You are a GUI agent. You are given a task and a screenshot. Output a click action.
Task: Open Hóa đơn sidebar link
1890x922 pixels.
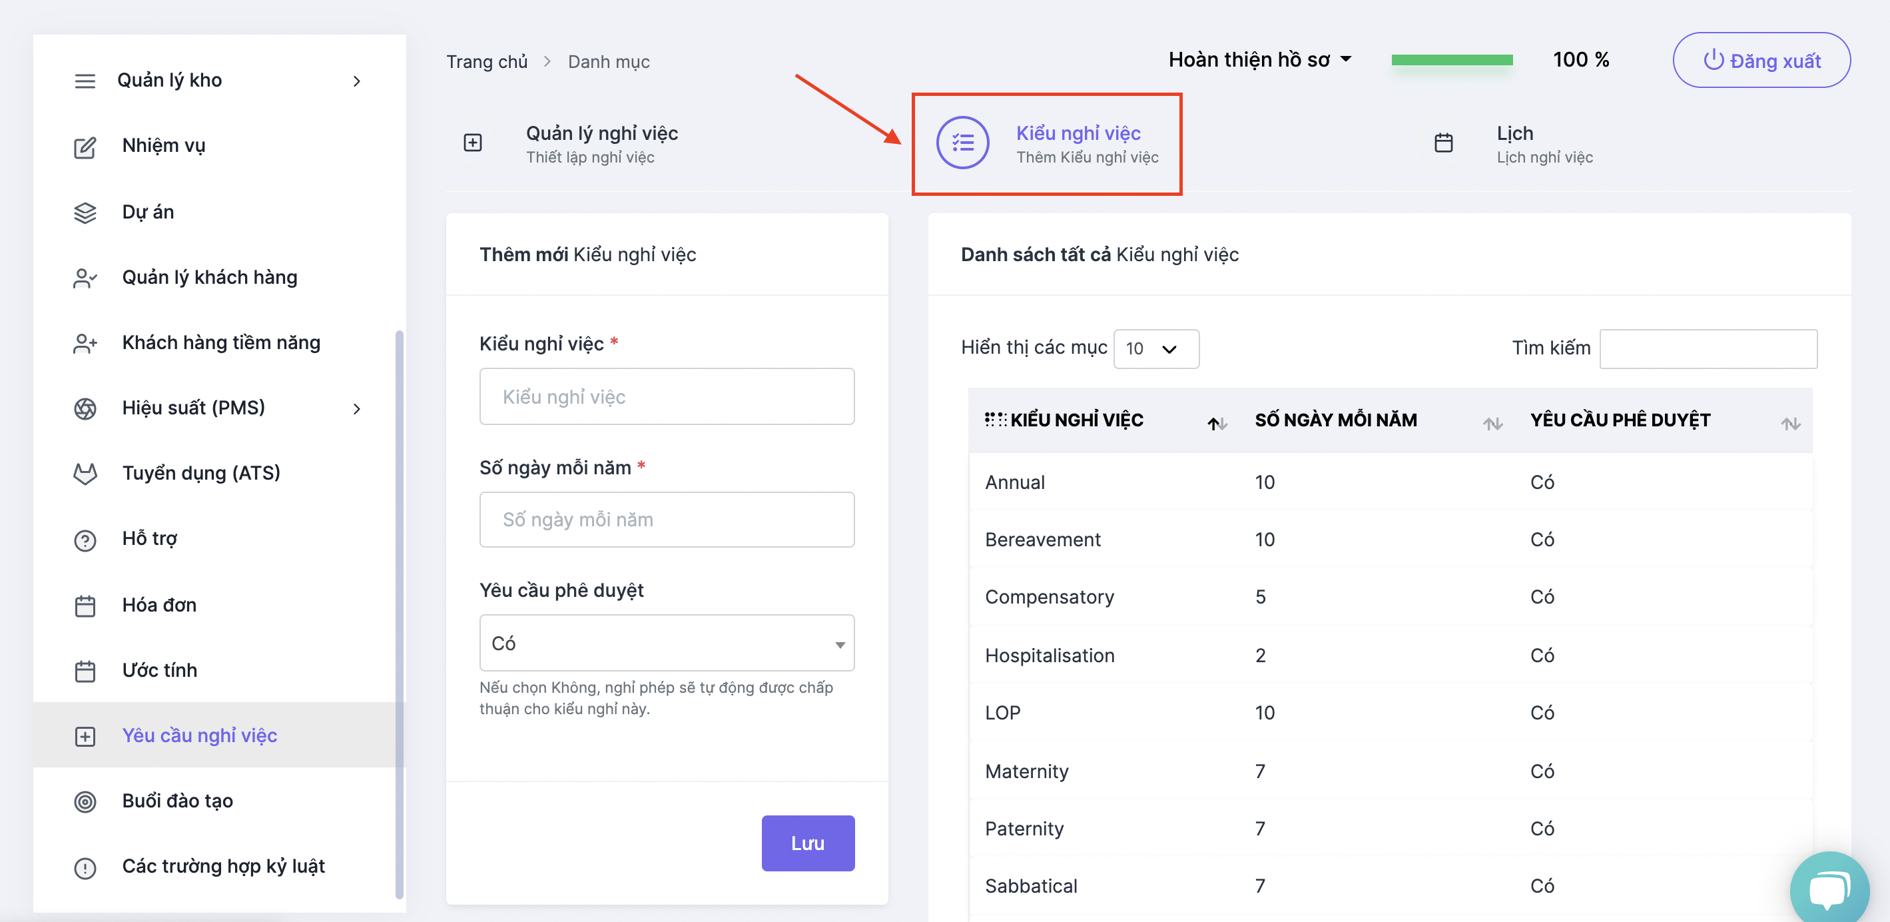(159, 605)
